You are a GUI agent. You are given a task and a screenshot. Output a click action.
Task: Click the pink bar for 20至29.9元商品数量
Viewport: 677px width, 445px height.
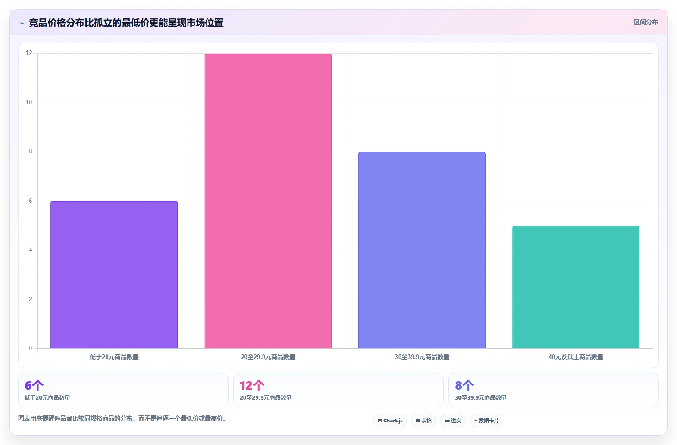click(268, 201)
